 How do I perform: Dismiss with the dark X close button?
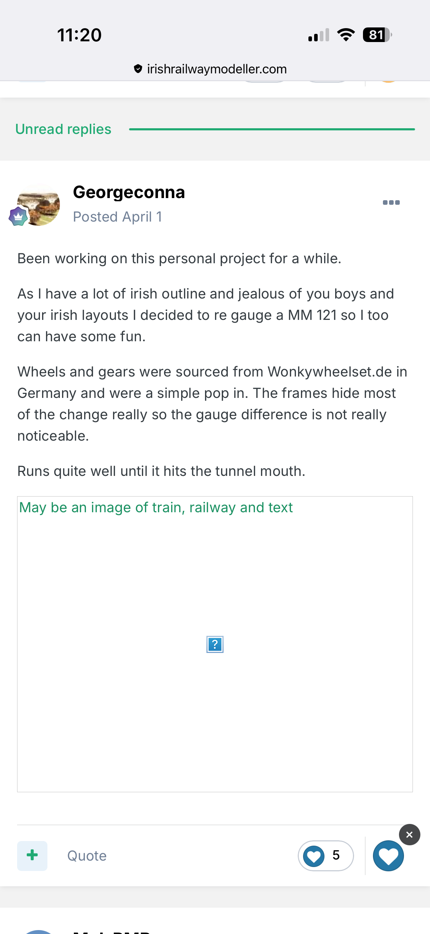point(409,835)
